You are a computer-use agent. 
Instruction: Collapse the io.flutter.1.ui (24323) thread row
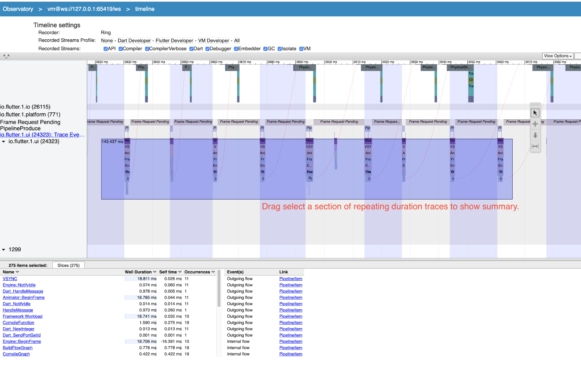click(x=3, y=142)
